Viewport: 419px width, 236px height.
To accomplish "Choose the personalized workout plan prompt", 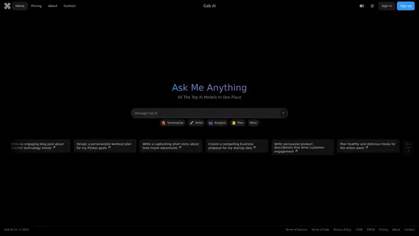I will pos(105,146).
